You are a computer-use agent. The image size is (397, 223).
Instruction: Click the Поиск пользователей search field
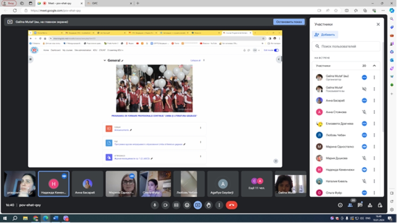(346, 46)
